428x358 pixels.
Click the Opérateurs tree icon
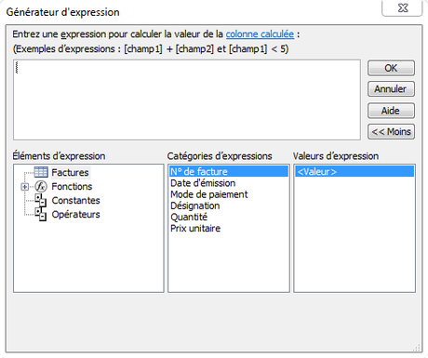click(41, 215)
